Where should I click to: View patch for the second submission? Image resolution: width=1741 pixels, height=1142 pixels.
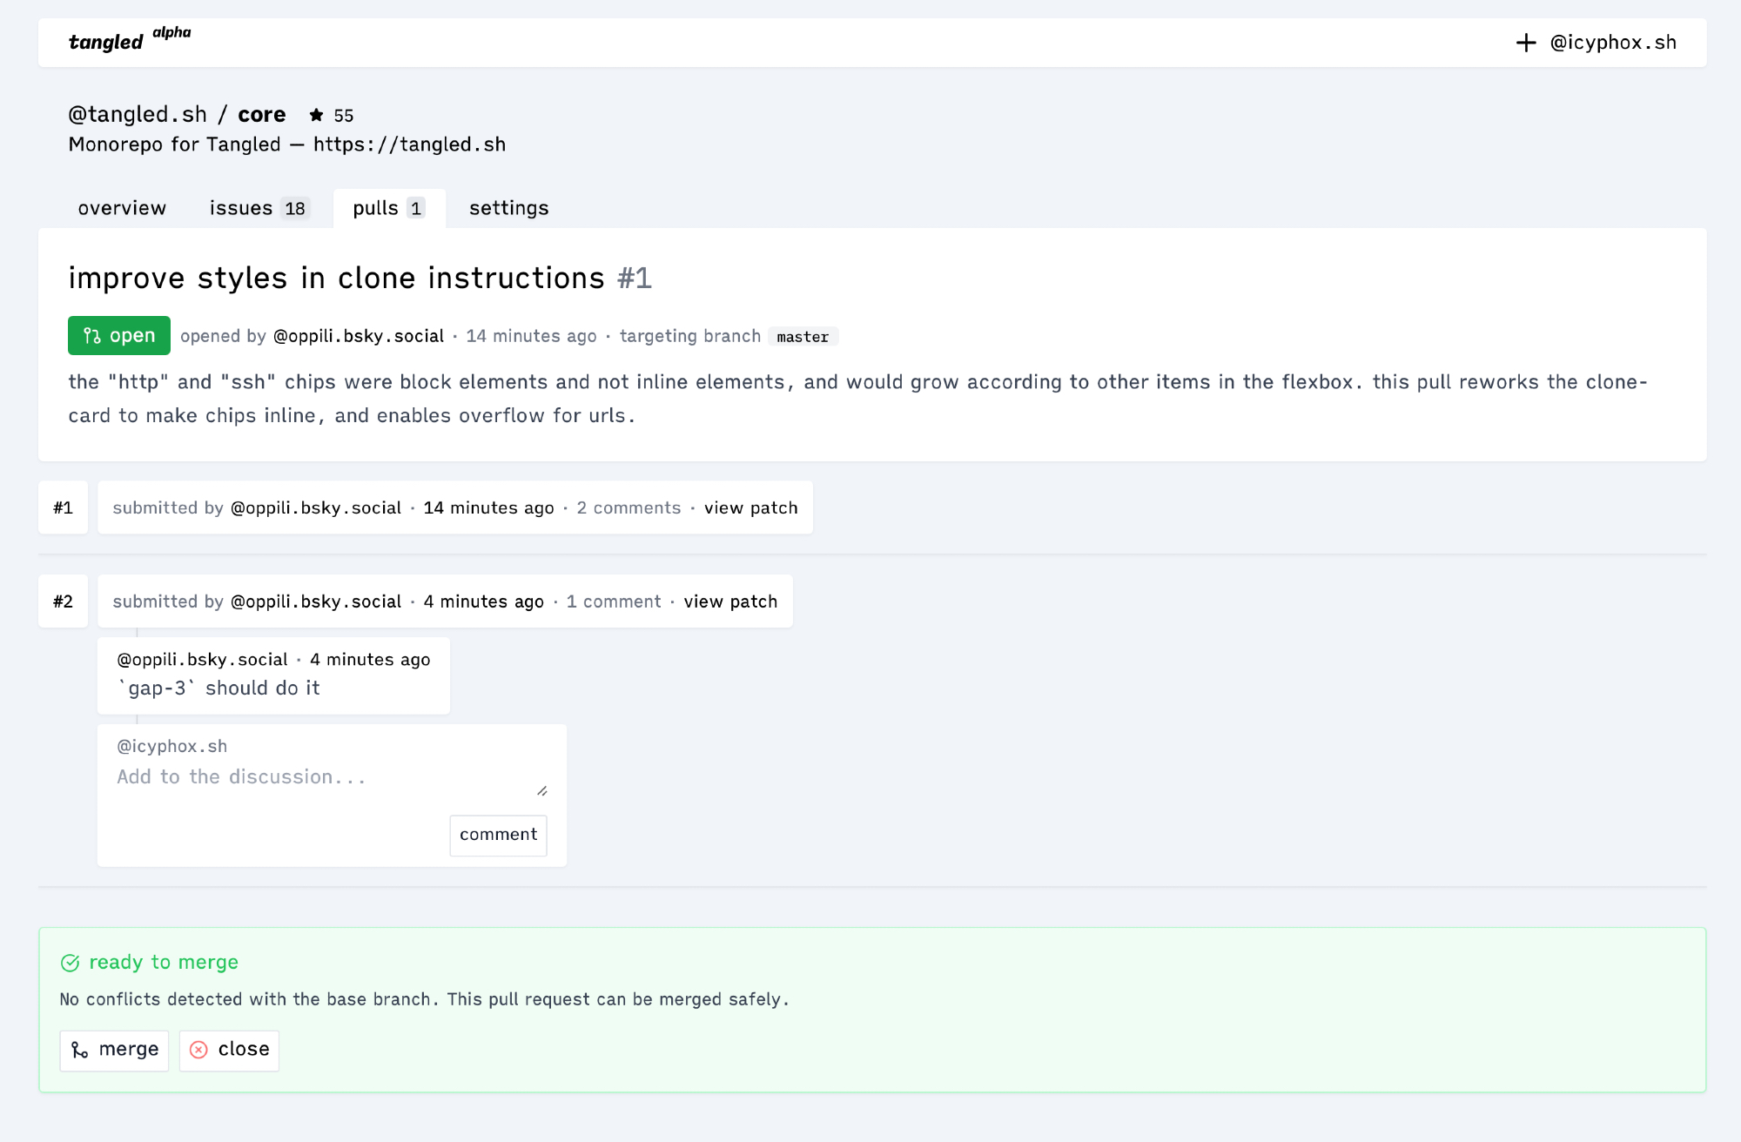pos(730,601)
